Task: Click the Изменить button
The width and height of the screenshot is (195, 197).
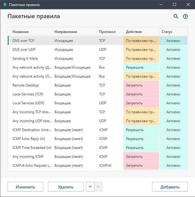Action: tap(25, 187)
